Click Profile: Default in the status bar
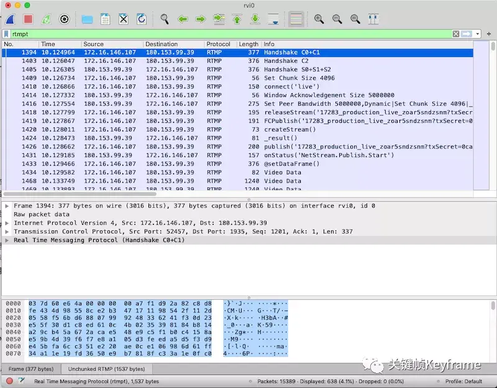497x388 pixels. (463, 381)
